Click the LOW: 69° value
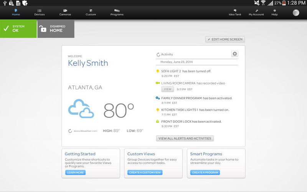 [135, 131]
